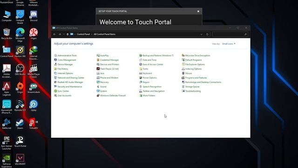Open Region settings item
The image size is (298, 168).
tap(144, 82)
